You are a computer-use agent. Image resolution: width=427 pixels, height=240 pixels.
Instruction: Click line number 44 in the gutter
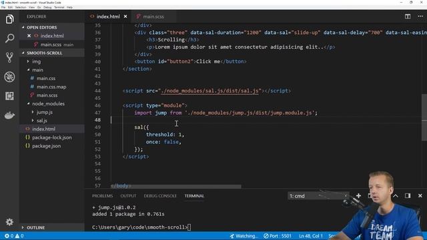point(97,91)
